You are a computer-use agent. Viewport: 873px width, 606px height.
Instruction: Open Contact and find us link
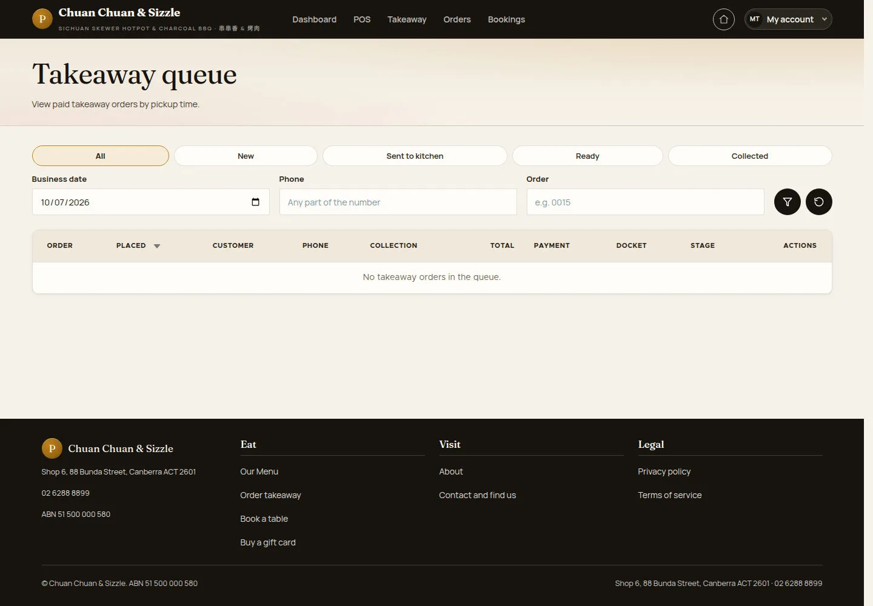pos(477,495)
